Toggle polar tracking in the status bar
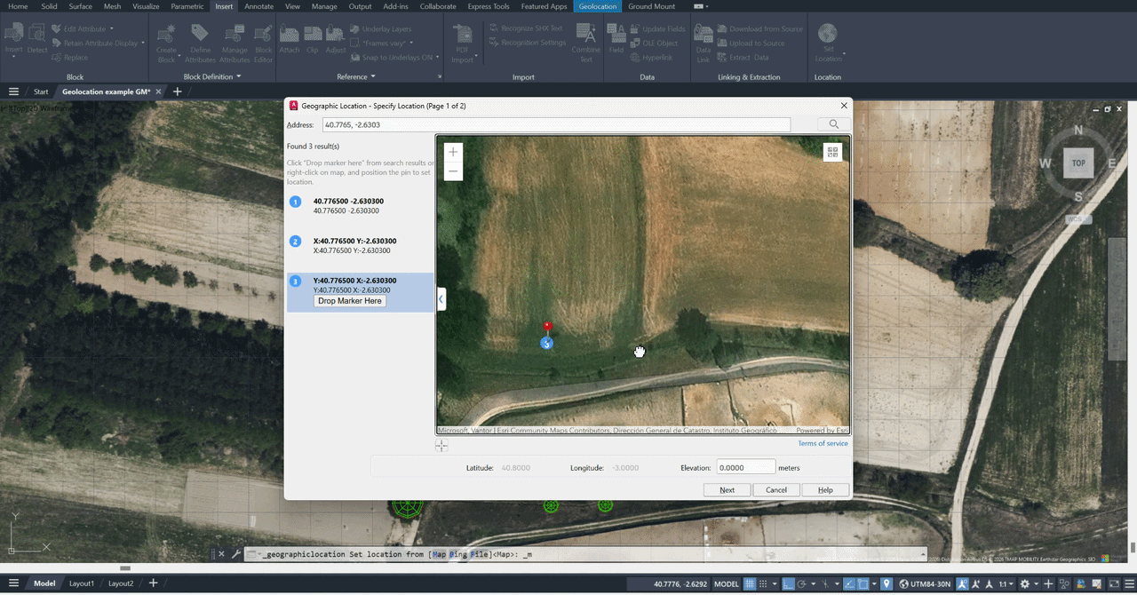The height and width of the screenshot is (595, 1137). [x=801, y=583]
